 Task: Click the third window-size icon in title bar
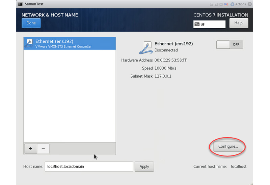(221, 4)
